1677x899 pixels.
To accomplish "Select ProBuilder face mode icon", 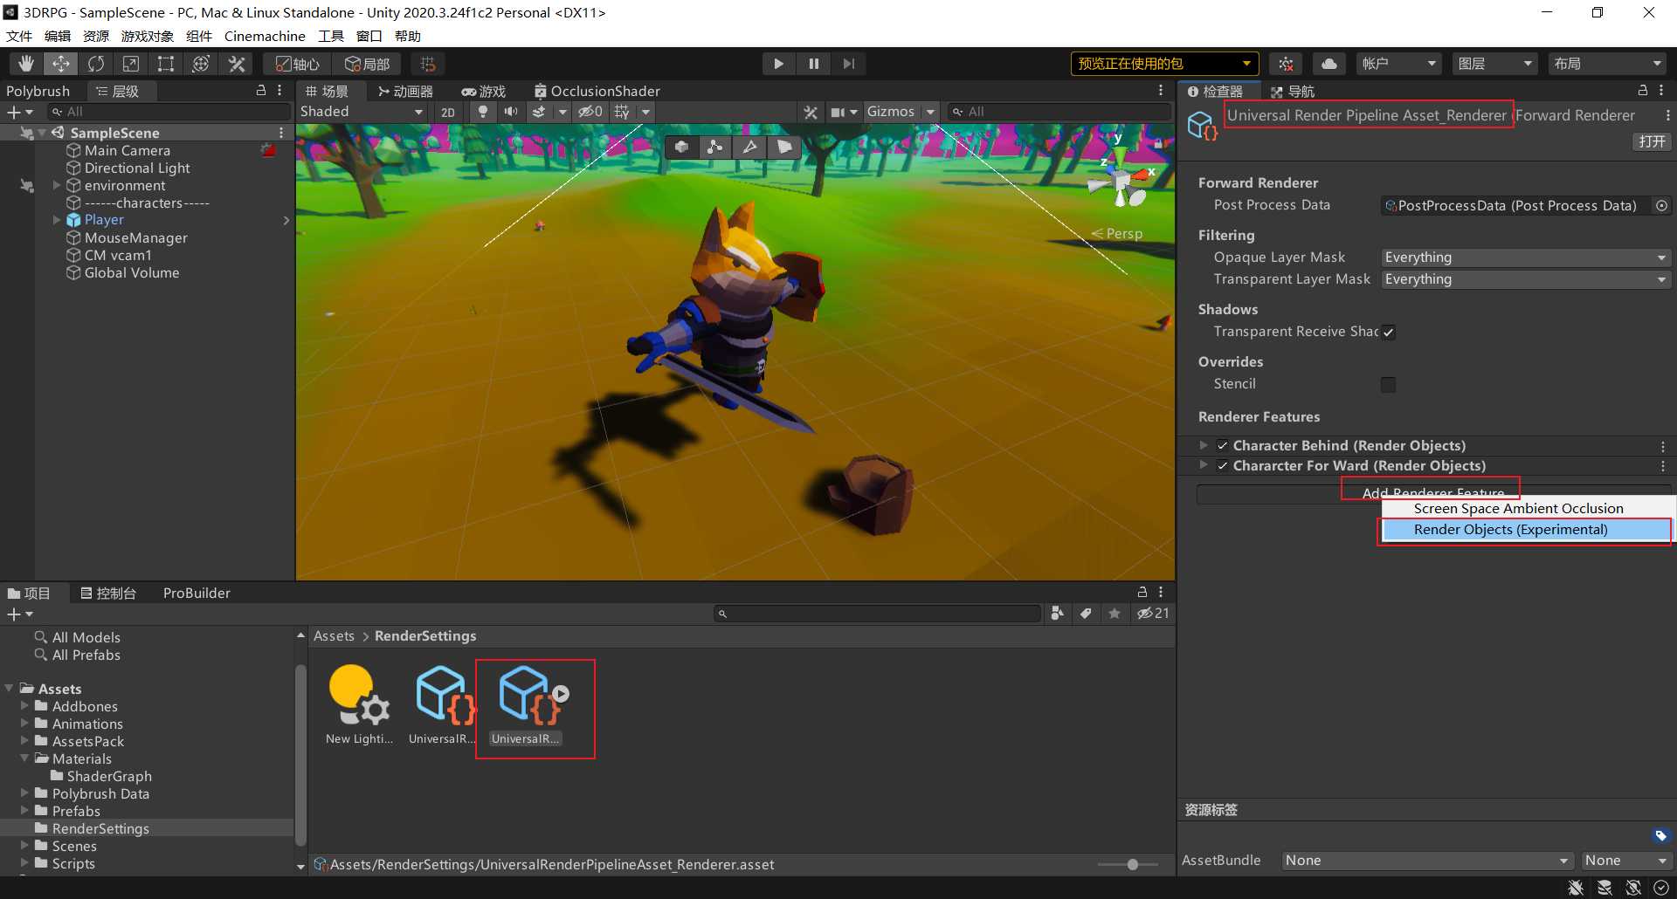I will pyautogui.click(x=784, y=147).
